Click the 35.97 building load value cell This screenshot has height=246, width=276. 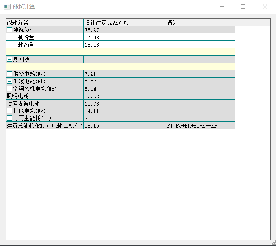pyautogui.click(x=125, y=30)
